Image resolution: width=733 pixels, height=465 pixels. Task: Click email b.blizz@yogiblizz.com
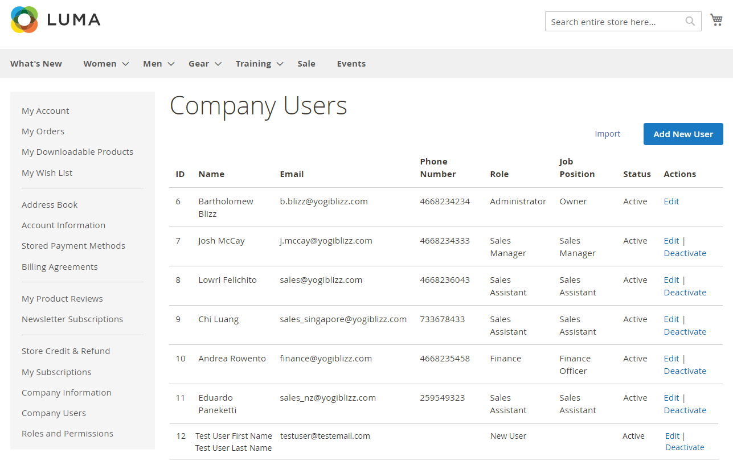tap(323, 201)
